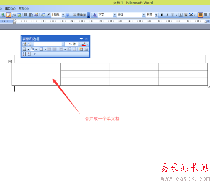The image size is (210, 185).
Task: Open Tables and Borders toolbar options arrow
Action: point(81,39)
